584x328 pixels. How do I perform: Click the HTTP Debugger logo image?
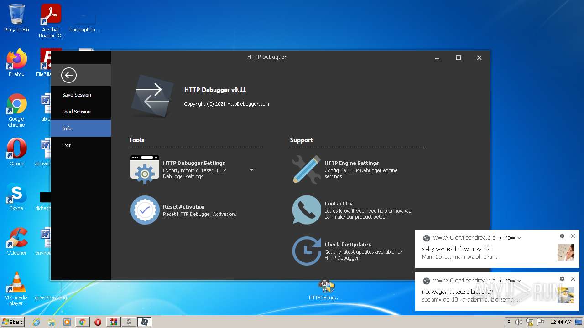[x=152, y=97]
